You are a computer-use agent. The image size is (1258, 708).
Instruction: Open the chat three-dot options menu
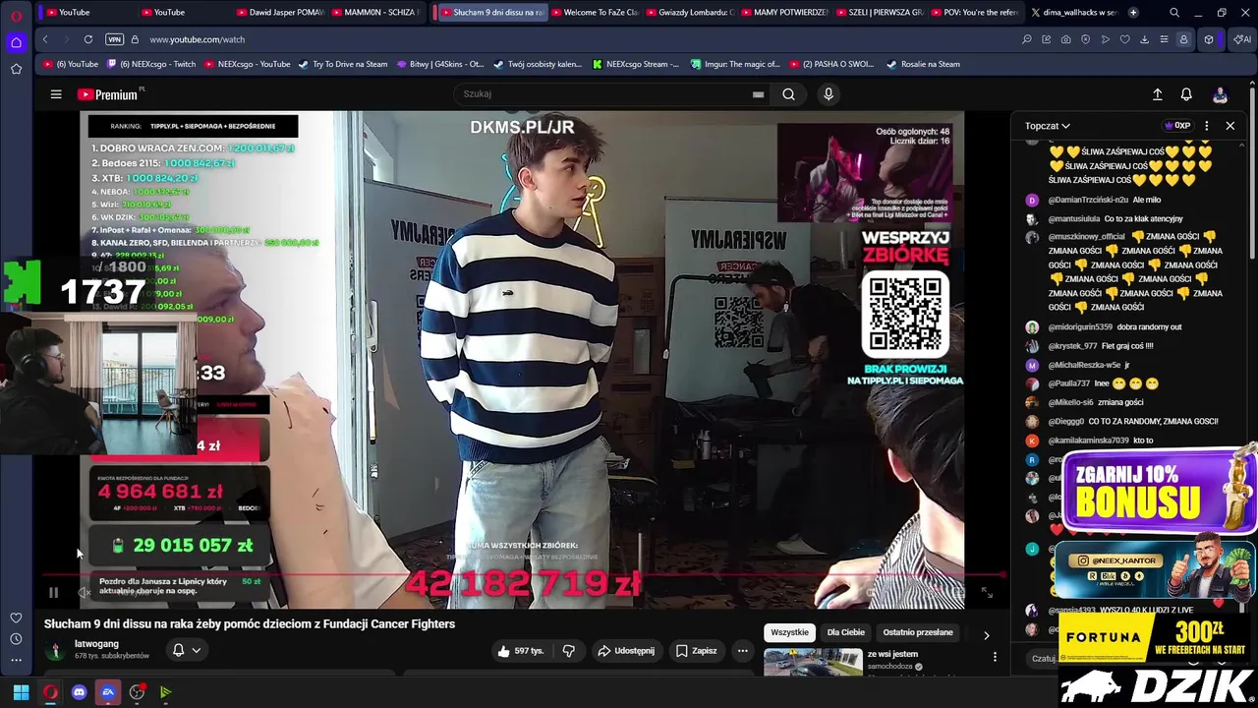click(x=1207, y=126)
